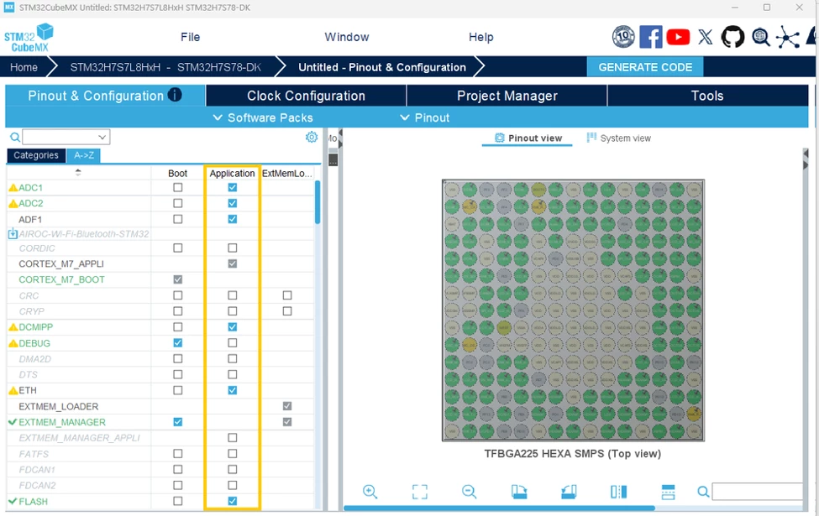Open the File menu
819x516 pixels.
190,37
